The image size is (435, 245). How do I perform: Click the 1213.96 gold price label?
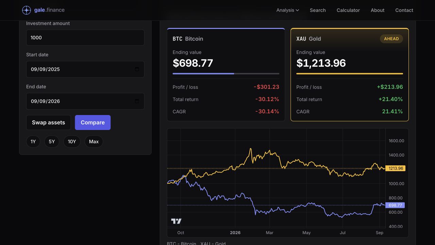tap(395, 168)
